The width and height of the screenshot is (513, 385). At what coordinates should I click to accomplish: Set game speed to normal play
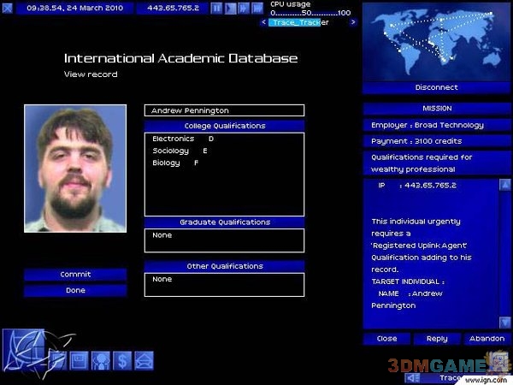pyautogui.click(x=230, y=8)
